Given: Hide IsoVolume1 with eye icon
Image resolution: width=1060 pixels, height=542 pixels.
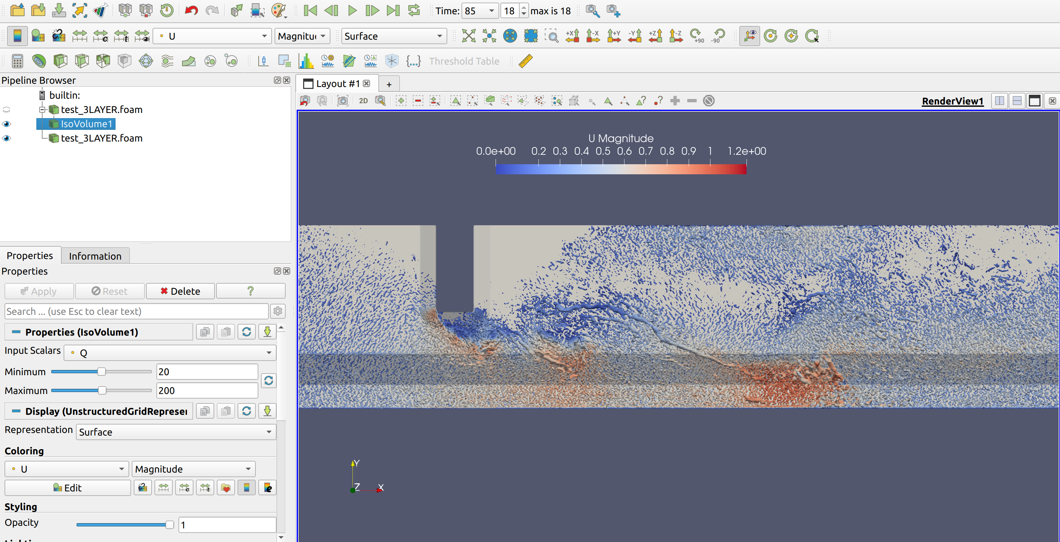Looking at the screenshot, I should [x=6, y=124].
